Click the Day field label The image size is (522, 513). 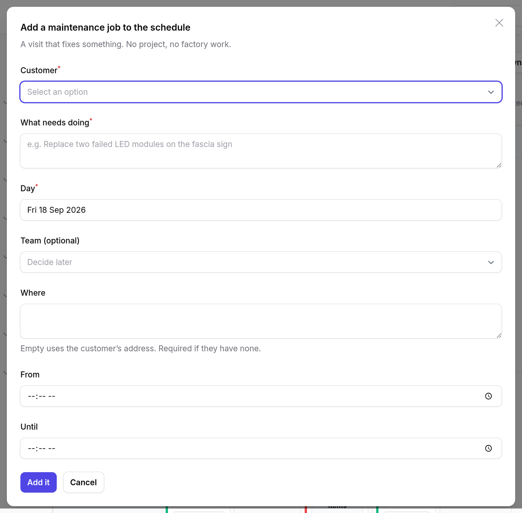point(28,188)
